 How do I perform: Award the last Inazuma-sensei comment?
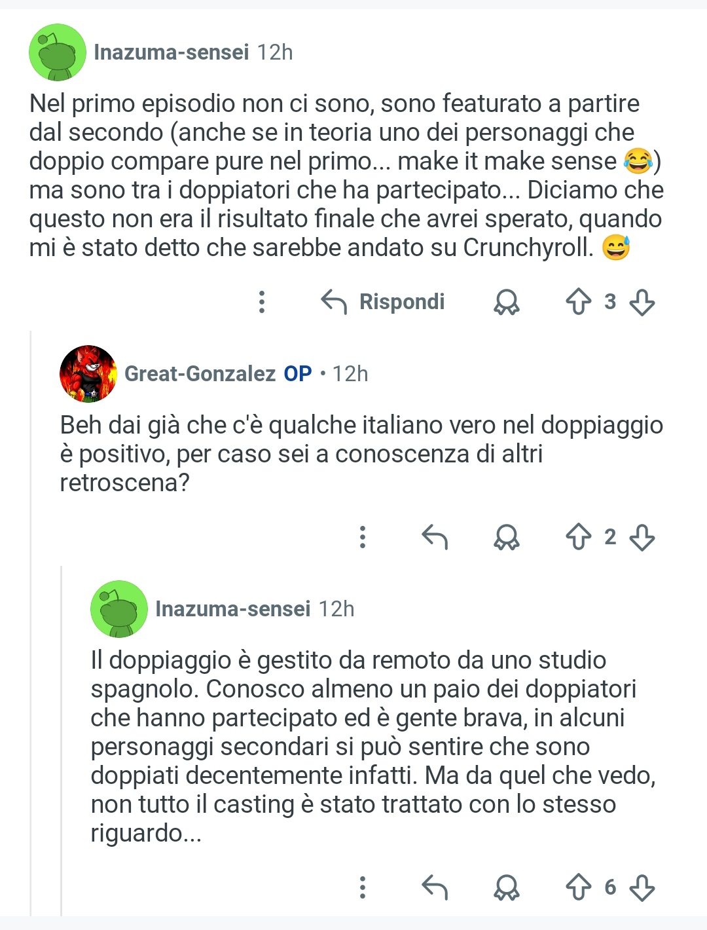click(506, 887)
